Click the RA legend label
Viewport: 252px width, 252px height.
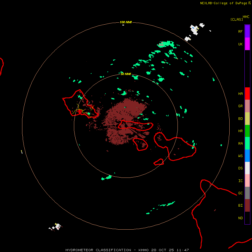[x=240, y=143]
